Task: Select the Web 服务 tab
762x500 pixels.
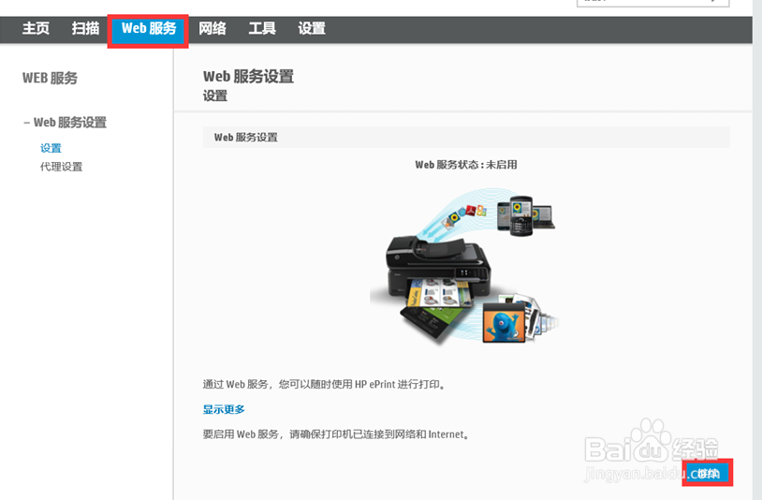Action: (x=148, y=30)
